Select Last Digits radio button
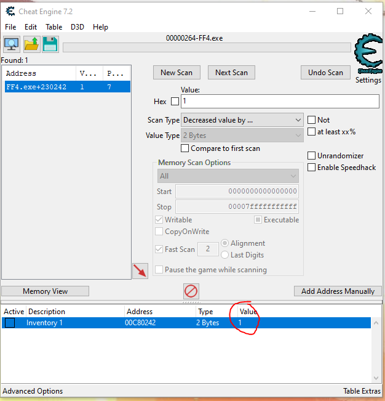Viewport: 385px width, 401px height. [x=224, y=255]
